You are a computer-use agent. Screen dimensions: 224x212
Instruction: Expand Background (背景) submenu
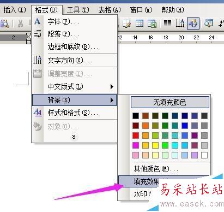(x=75, y=100)
